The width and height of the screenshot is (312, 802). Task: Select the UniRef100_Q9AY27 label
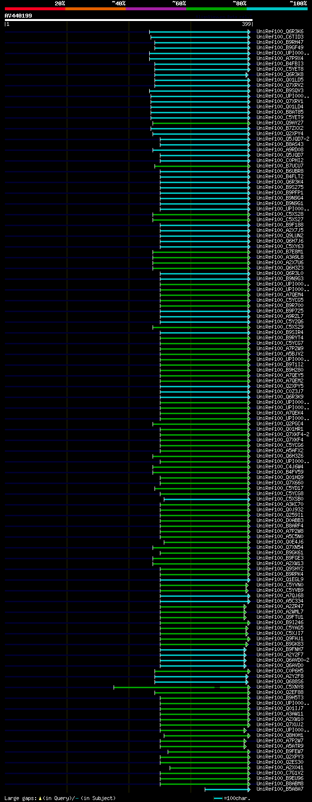280,123
